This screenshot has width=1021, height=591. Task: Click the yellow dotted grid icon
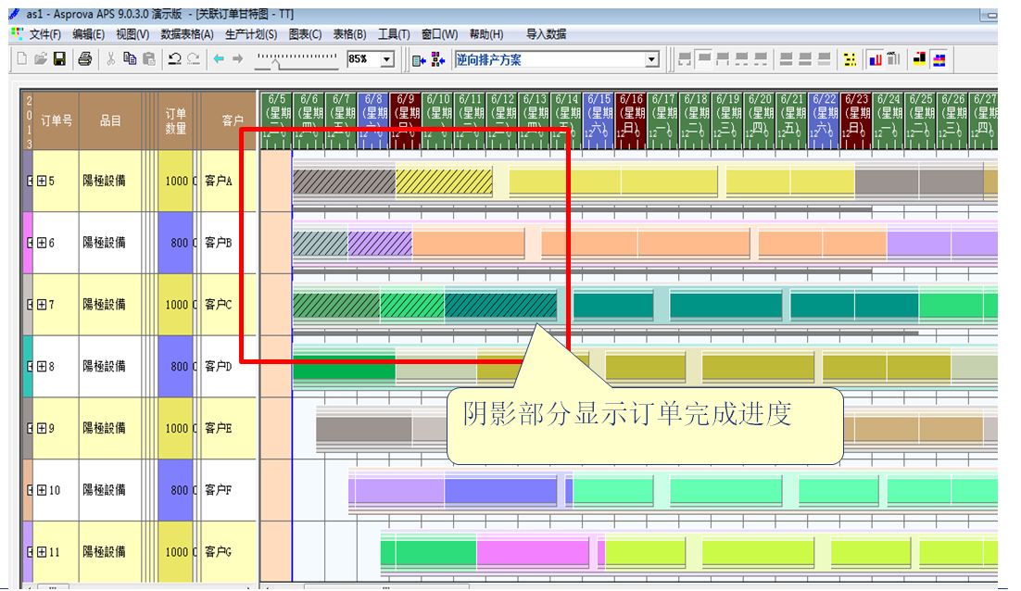click(850, 59)
